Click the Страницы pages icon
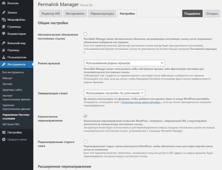Viewport: 222px width, 170px height. (3, 27)
